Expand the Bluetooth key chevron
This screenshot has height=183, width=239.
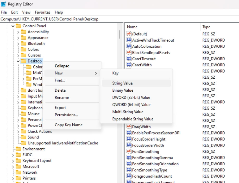[x=18, y=44]
